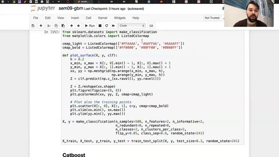Click the def plot_surface line
279x157 pixels.
[x=90, y=55]
